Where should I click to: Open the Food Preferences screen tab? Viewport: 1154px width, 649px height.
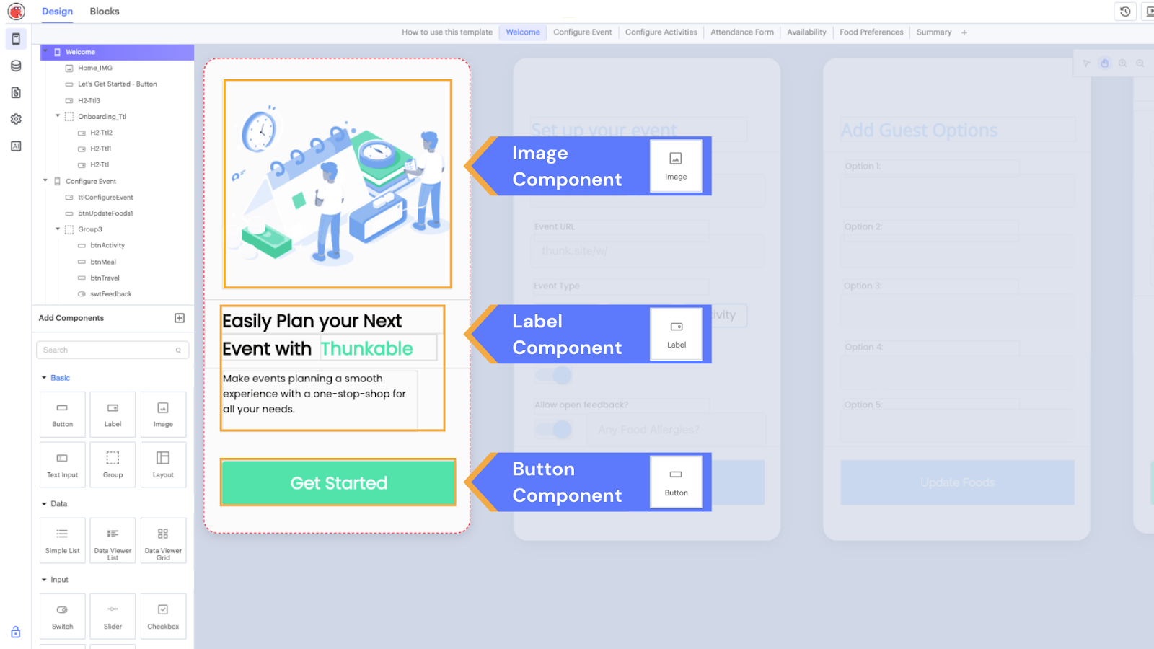[871, 32]
